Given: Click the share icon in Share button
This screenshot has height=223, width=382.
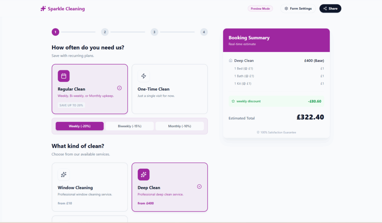Looking at the screenshot, I should tap(325, 9).
